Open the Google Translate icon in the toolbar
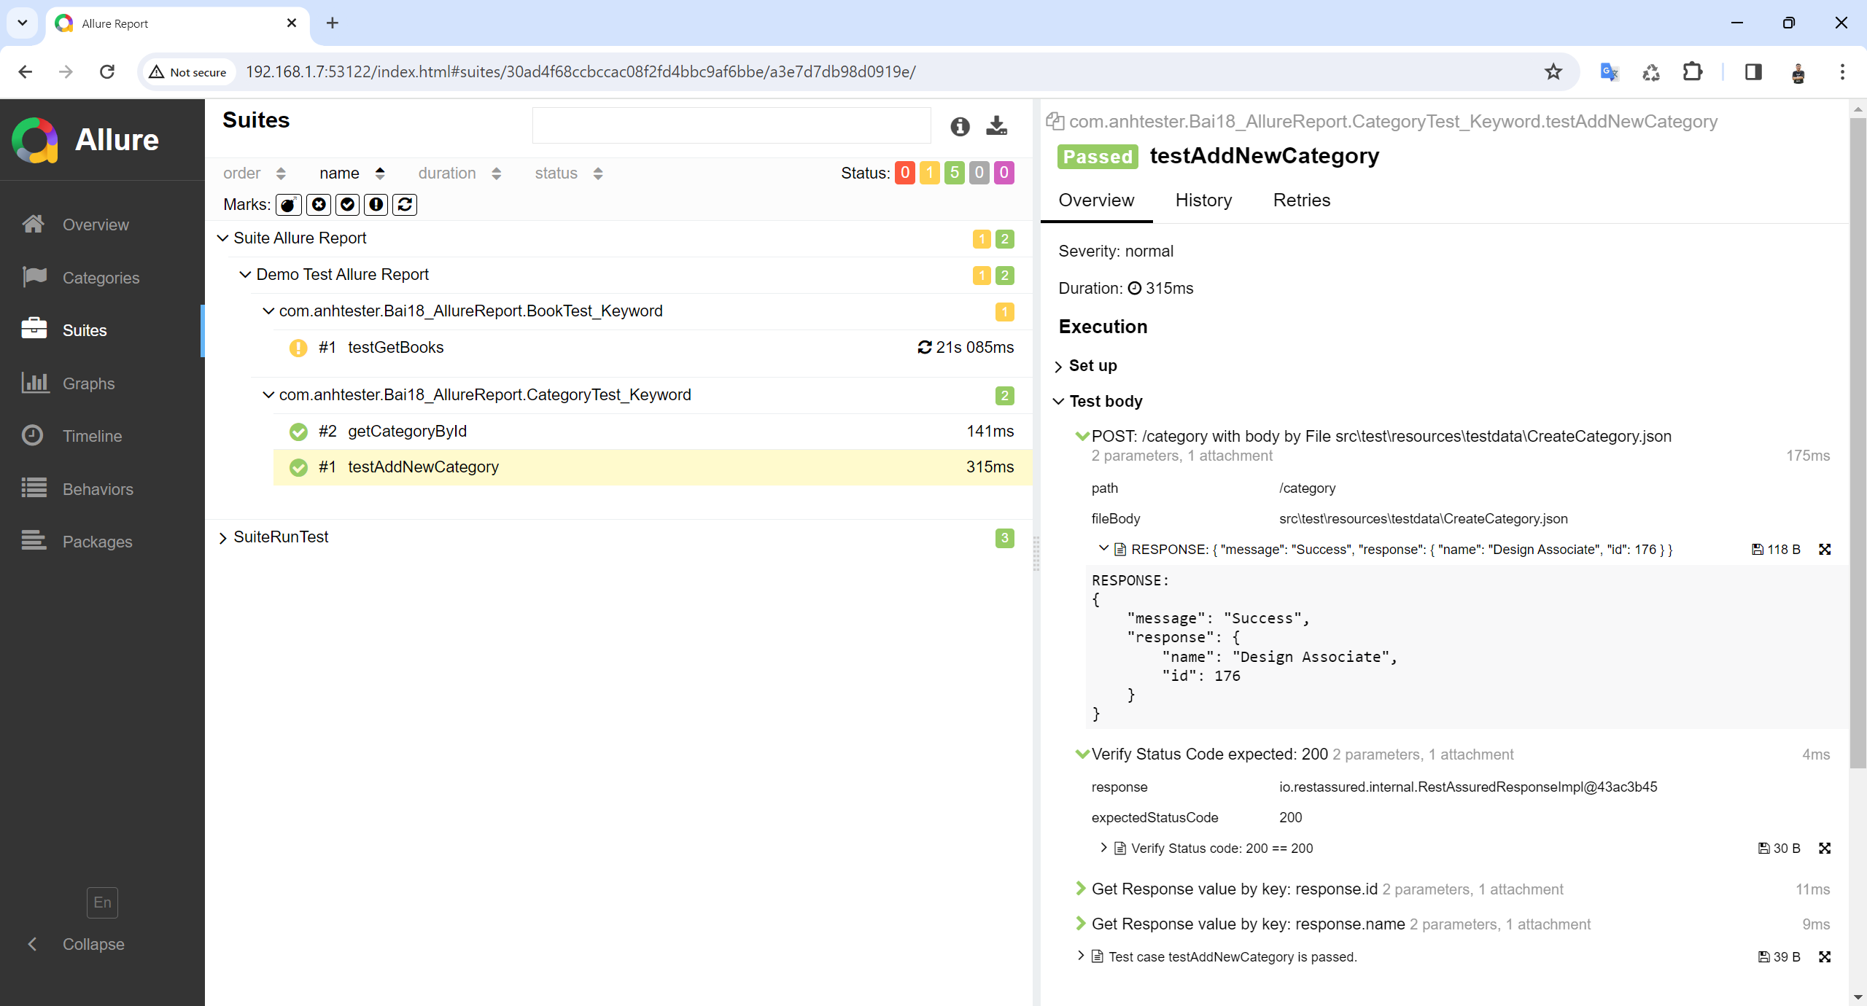The height and width of the screenshot is (1006, 1867). 1610,71
